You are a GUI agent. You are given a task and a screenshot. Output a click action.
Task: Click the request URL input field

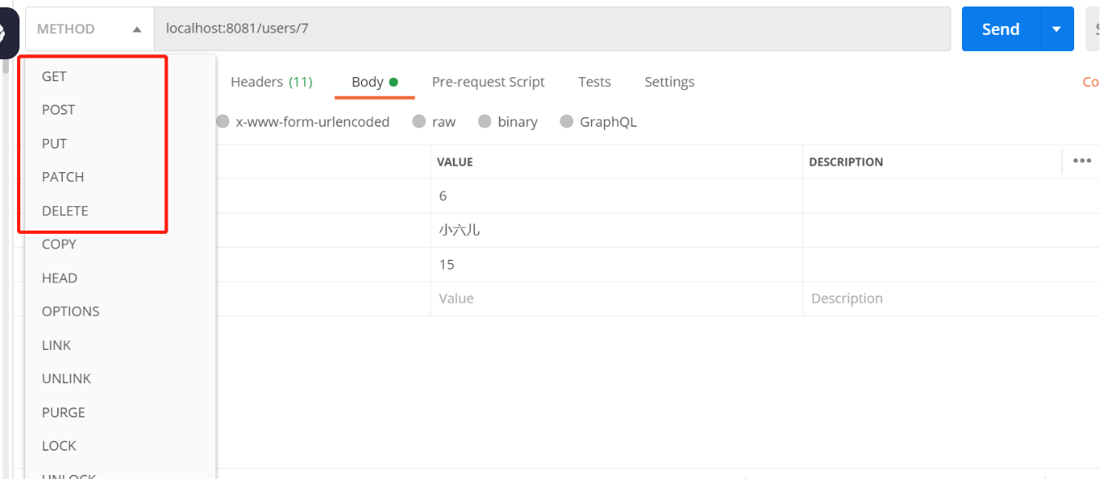click(x=551, y=29)
